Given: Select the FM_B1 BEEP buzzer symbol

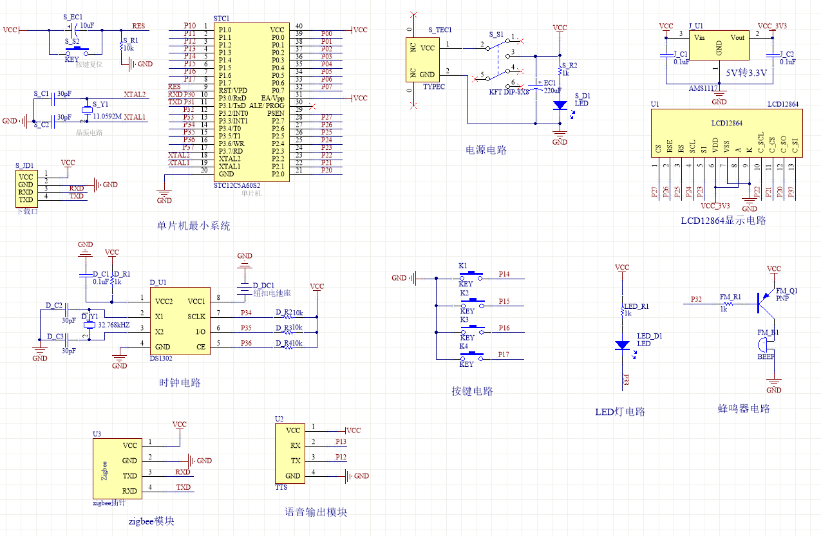Looking at the screenshot, I should pyautogui.click(x=766, y=345).
